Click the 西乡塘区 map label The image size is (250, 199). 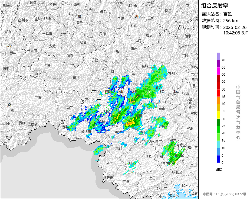155,142
